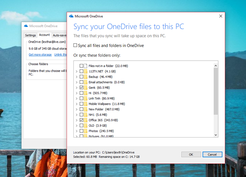Click the Office 365 folder icon

[x=85, y=120]
